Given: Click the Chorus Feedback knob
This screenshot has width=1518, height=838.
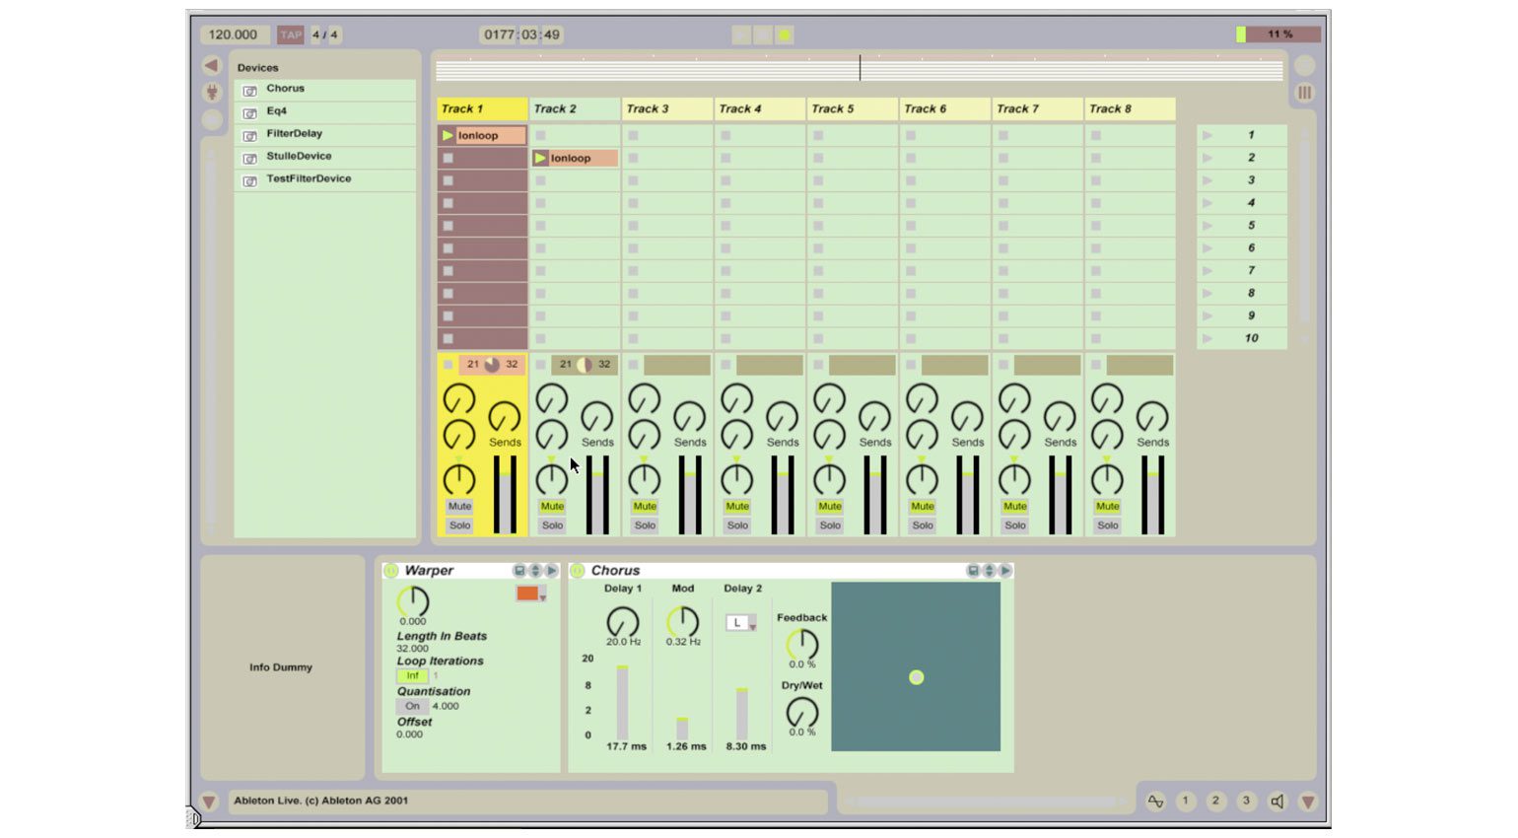Looking at the screenshot, I should click(801, 645).
